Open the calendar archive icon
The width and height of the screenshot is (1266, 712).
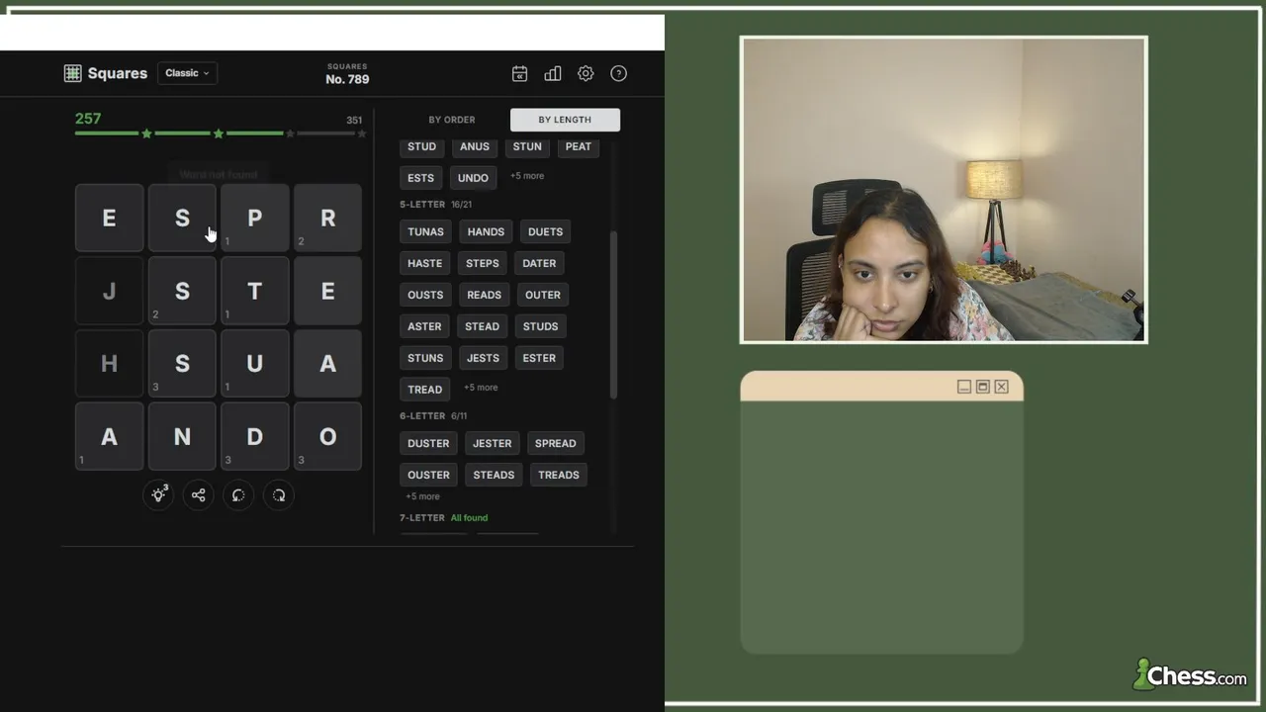click(x=519, y=73)
